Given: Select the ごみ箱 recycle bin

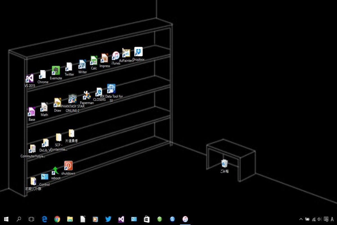Looking at the screenshot, I should (x=224, y=164).
